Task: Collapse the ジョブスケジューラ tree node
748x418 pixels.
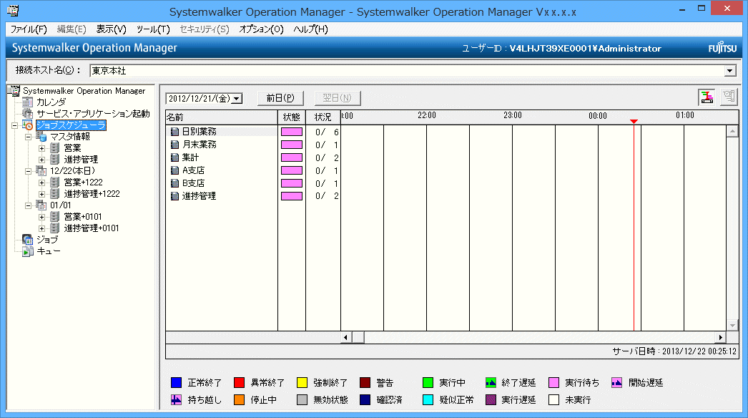Action: click(x=15, y=126)
